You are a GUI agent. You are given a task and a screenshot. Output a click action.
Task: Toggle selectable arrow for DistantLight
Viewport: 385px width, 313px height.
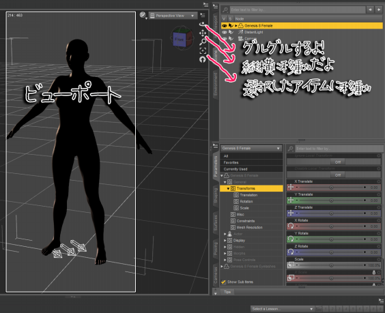click(231, 32)
